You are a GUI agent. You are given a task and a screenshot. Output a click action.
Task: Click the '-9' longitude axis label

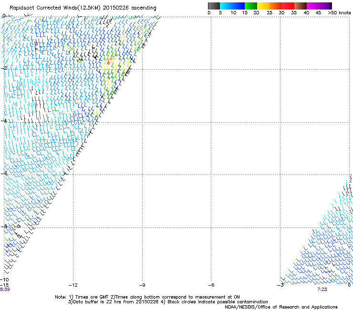142,285
